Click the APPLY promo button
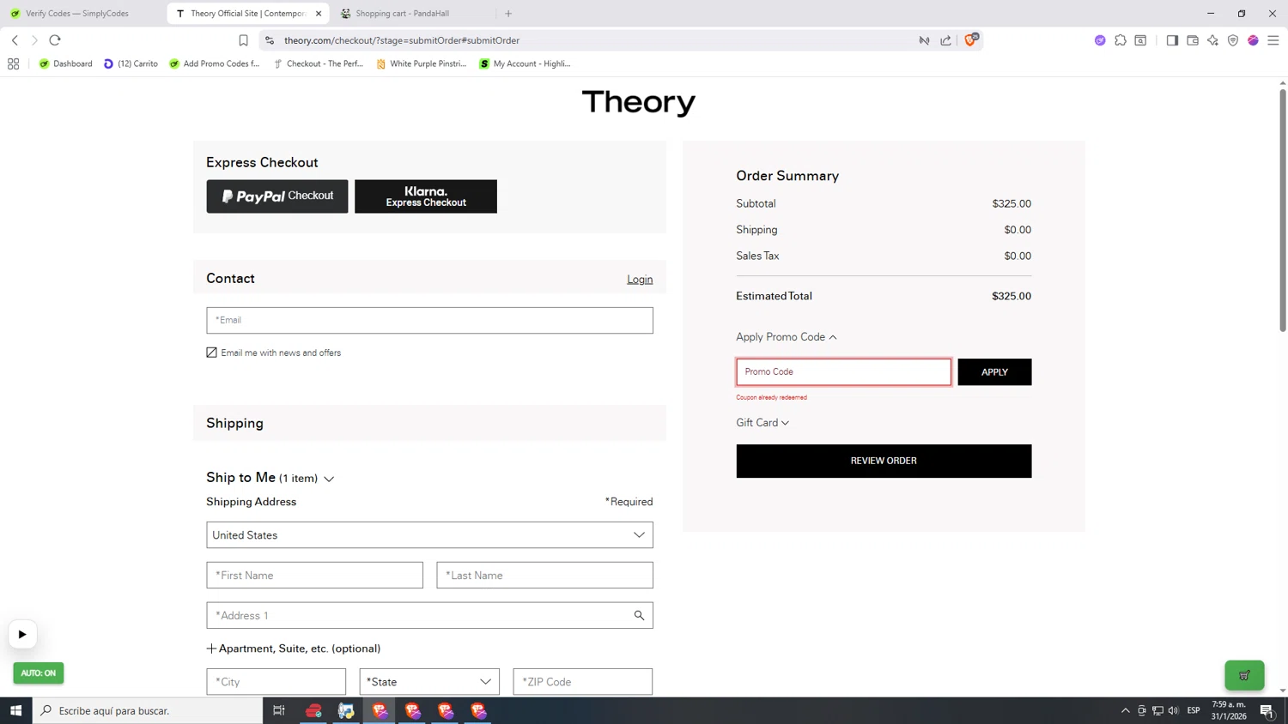This screenshot has height=724, width=1288. (x=994, y=372)
